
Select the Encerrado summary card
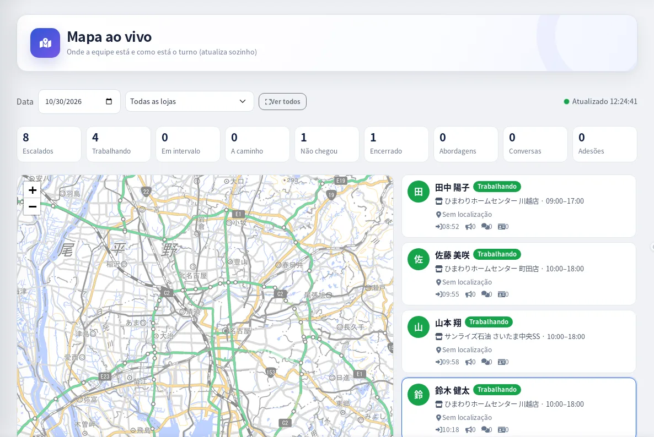[396, 144]
